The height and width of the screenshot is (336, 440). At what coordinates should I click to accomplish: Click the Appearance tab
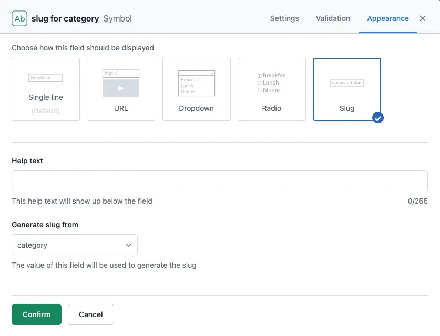(x=388, y=18)
